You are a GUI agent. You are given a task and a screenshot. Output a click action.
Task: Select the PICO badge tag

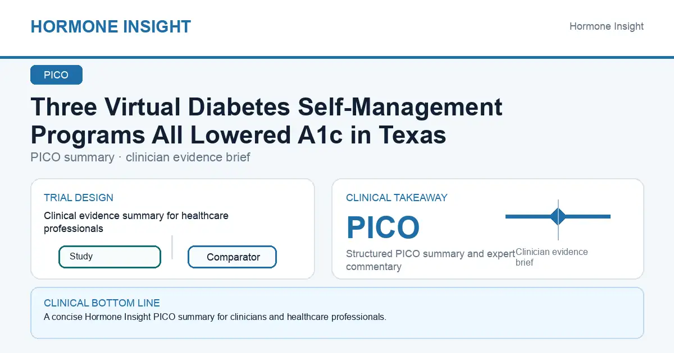pos(56,75)
